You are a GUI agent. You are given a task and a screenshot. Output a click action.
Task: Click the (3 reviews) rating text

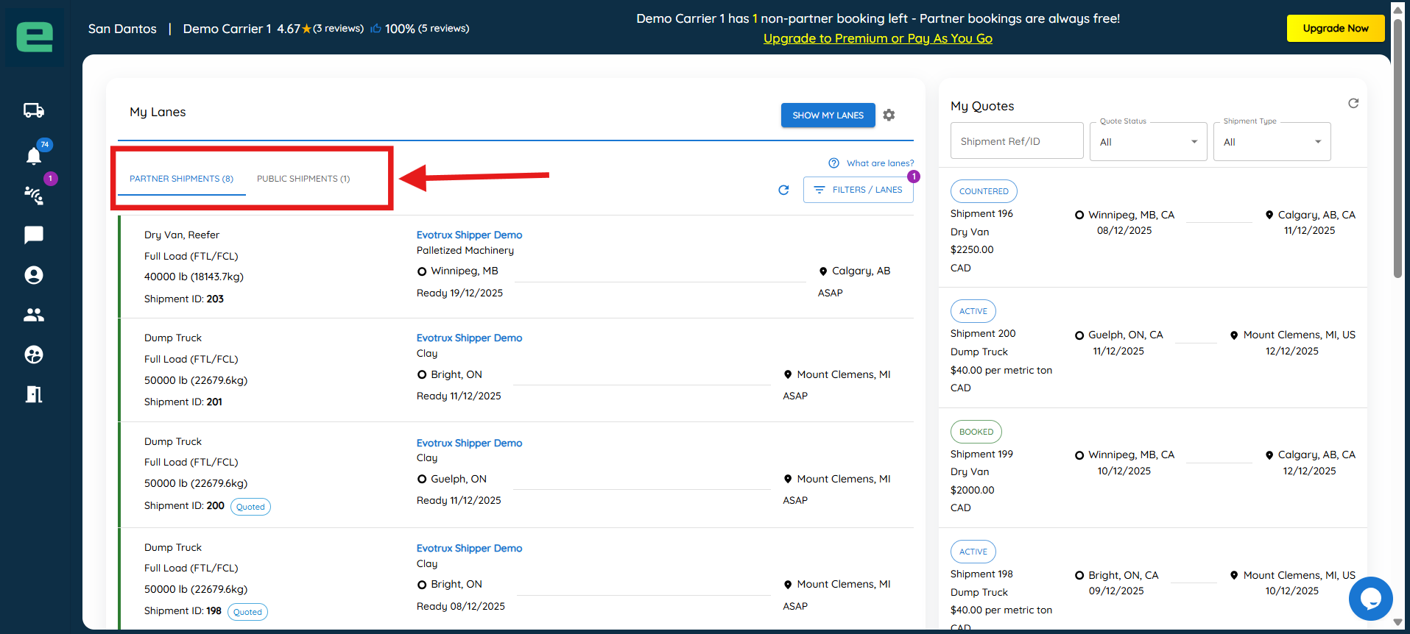click(338, 29)
